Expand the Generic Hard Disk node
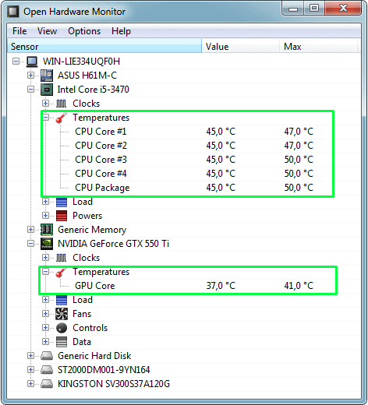 (30, 356)
